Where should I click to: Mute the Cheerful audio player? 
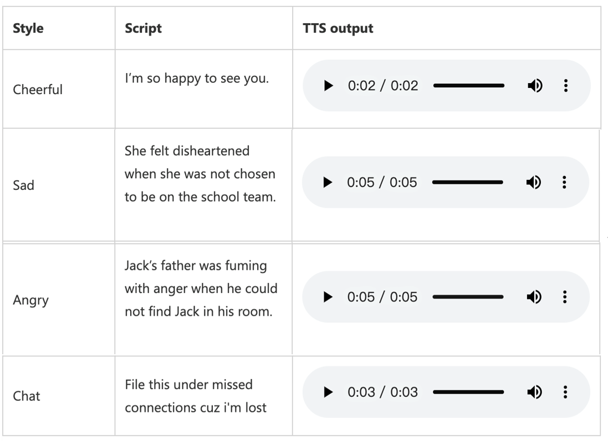pyautogui.click(x=535, y=86)
